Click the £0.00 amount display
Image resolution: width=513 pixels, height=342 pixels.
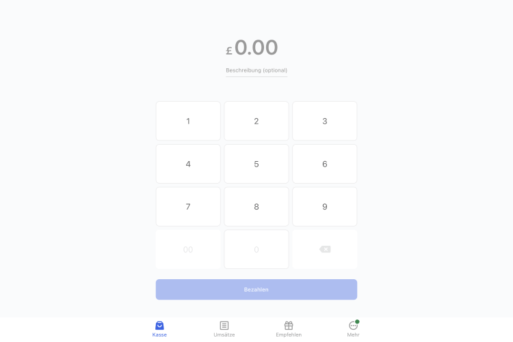click(252, 48)
